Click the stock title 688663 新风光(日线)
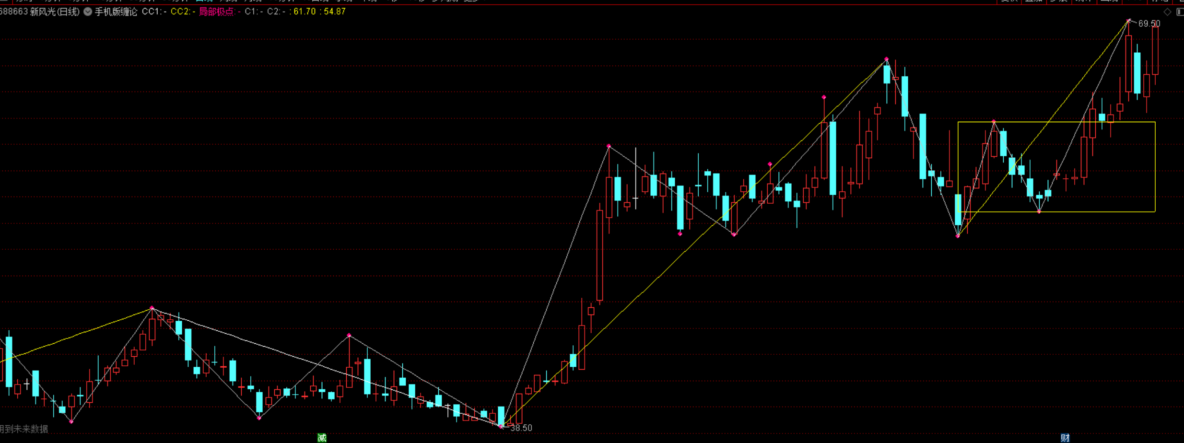This screenshot has width=1184, height=443. (40, 12)
